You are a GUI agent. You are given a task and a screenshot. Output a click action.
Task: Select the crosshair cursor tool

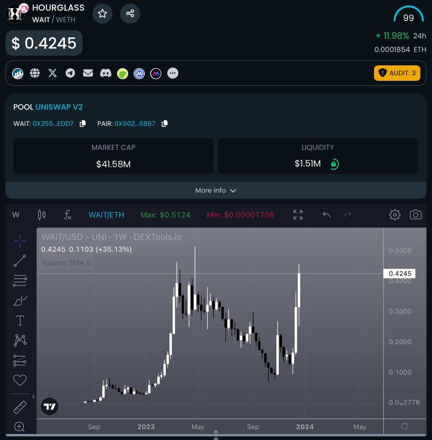(20, 241)
